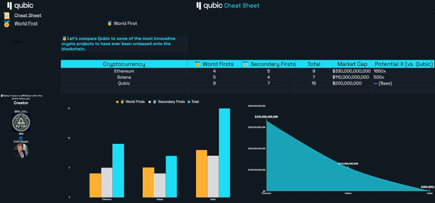Viewport: 435px width, 203px height.
Task: Select the $330,000,000,000 market cap cell
Action: [x=352, y=71]
